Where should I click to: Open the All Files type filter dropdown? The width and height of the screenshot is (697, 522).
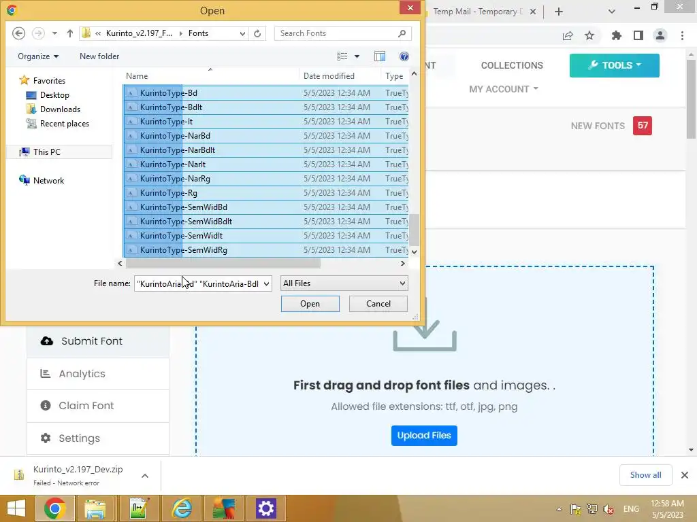tap(344, 283)
